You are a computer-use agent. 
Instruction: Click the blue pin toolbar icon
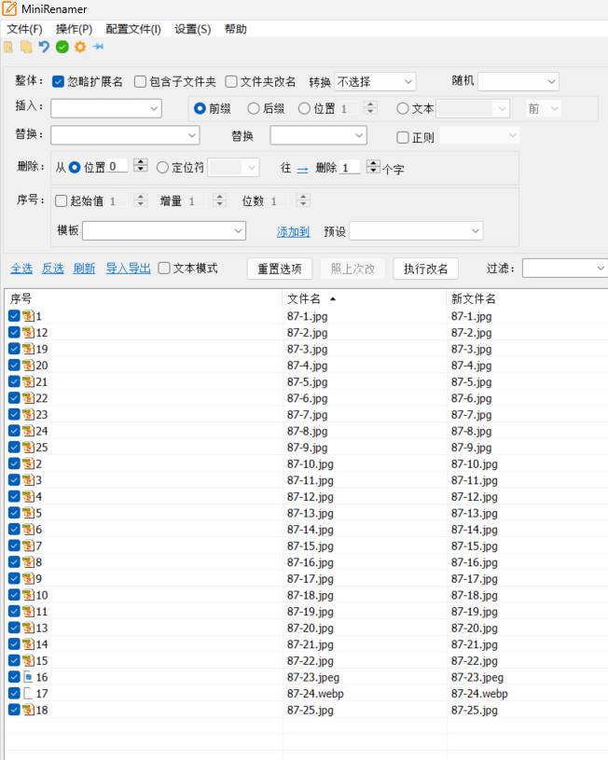[x=99, y=47]
